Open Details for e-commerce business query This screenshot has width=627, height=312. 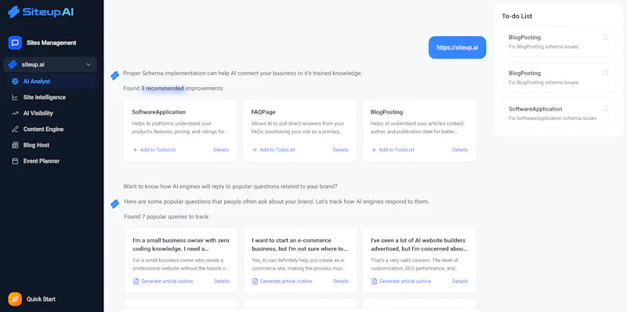(x=341, y=281)
